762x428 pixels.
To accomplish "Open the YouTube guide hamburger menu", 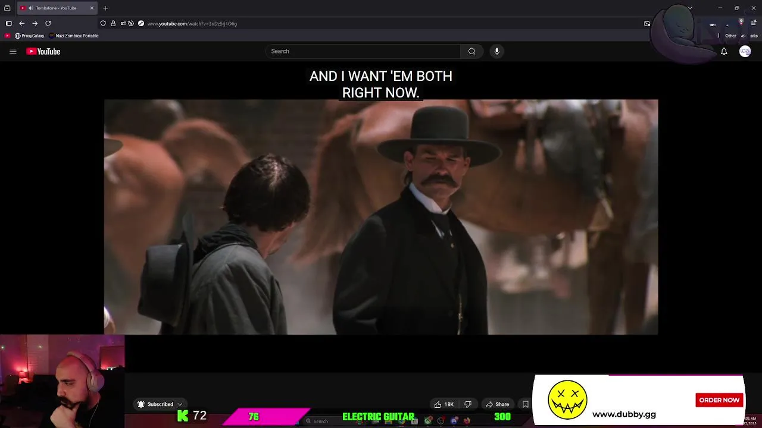I will [13, 51].
